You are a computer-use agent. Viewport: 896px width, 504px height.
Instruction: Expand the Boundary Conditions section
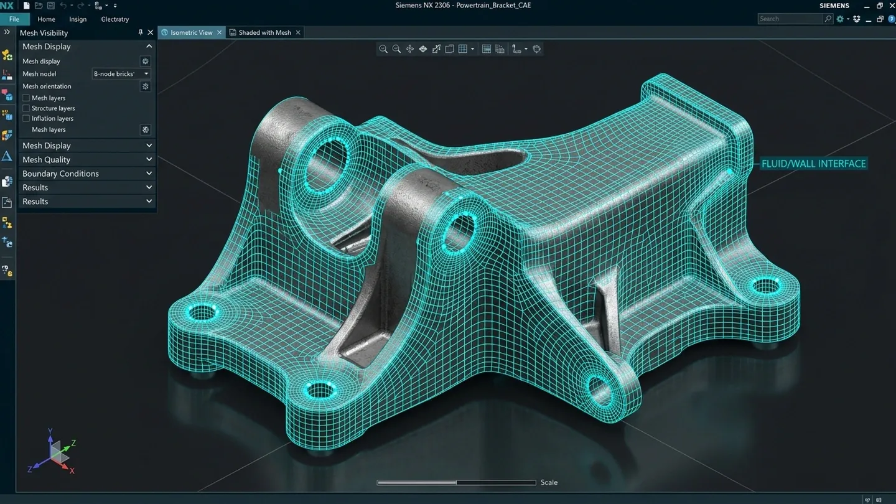[x=86, y=174]
